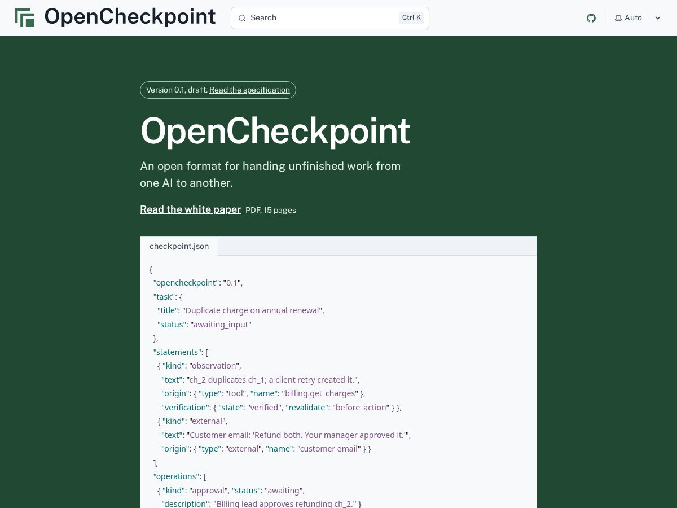Click "Billing lead approves refunding ch_2." text
Screen dimensions: 677x508
click(284, 503)
